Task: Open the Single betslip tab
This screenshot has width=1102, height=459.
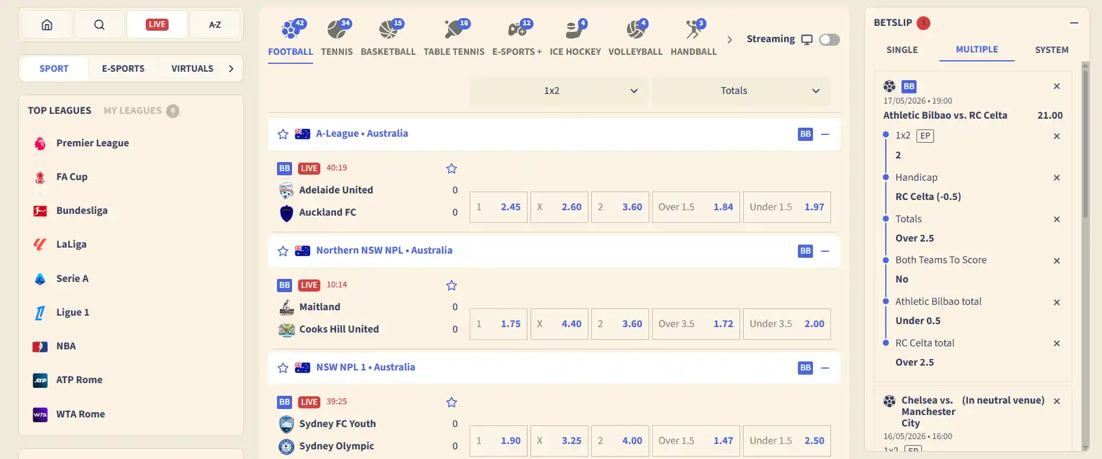Action: (x=902, y=50)
